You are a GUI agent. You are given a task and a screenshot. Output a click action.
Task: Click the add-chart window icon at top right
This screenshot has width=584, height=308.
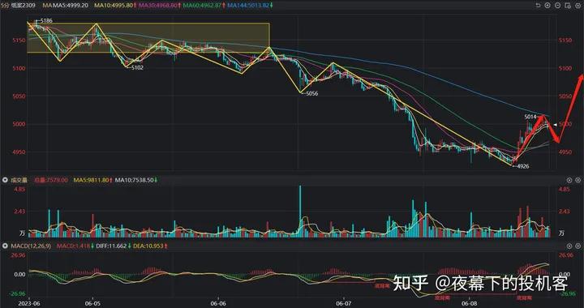(567, 6)
